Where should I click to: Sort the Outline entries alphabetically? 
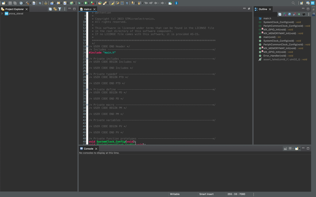click(284, 14)
